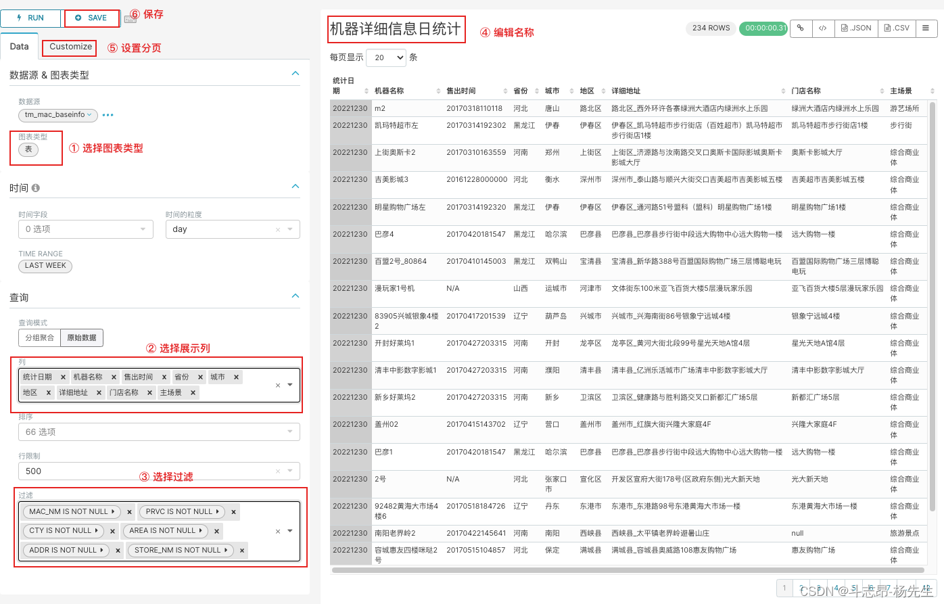The image size is (944, 604).
Task: Remove 统计日期 from the columns list
Action: (x=63, y=377)
